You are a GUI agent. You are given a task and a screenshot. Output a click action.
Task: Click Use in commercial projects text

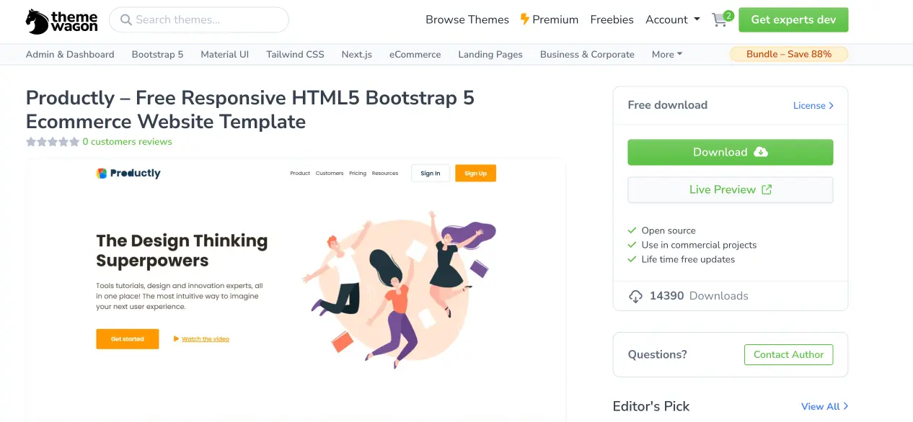699,245
